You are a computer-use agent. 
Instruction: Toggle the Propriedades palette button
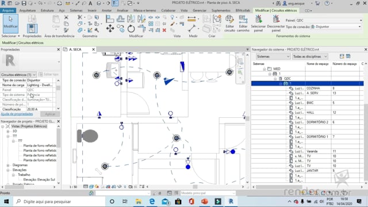32,29
